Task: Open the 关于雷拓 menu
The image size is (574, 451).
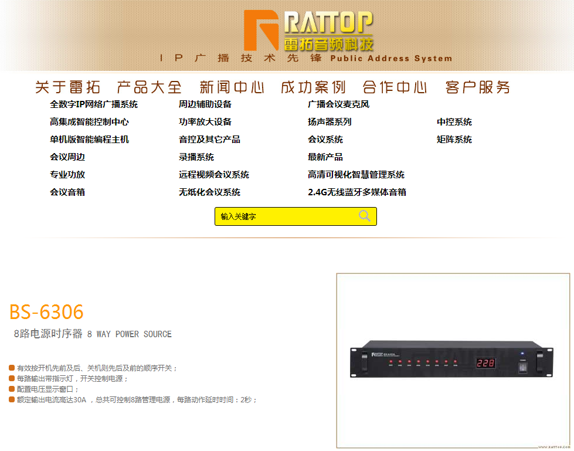Action: (67, 87)
